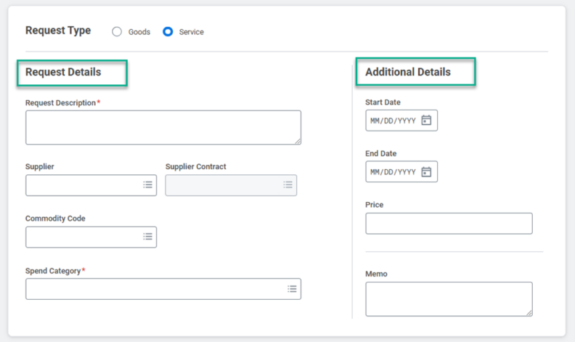Click the End Date MM/DD/YYYY text

click(393, 173)
